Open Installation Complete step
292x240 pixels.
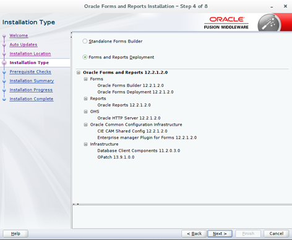[x=32, y=99]
